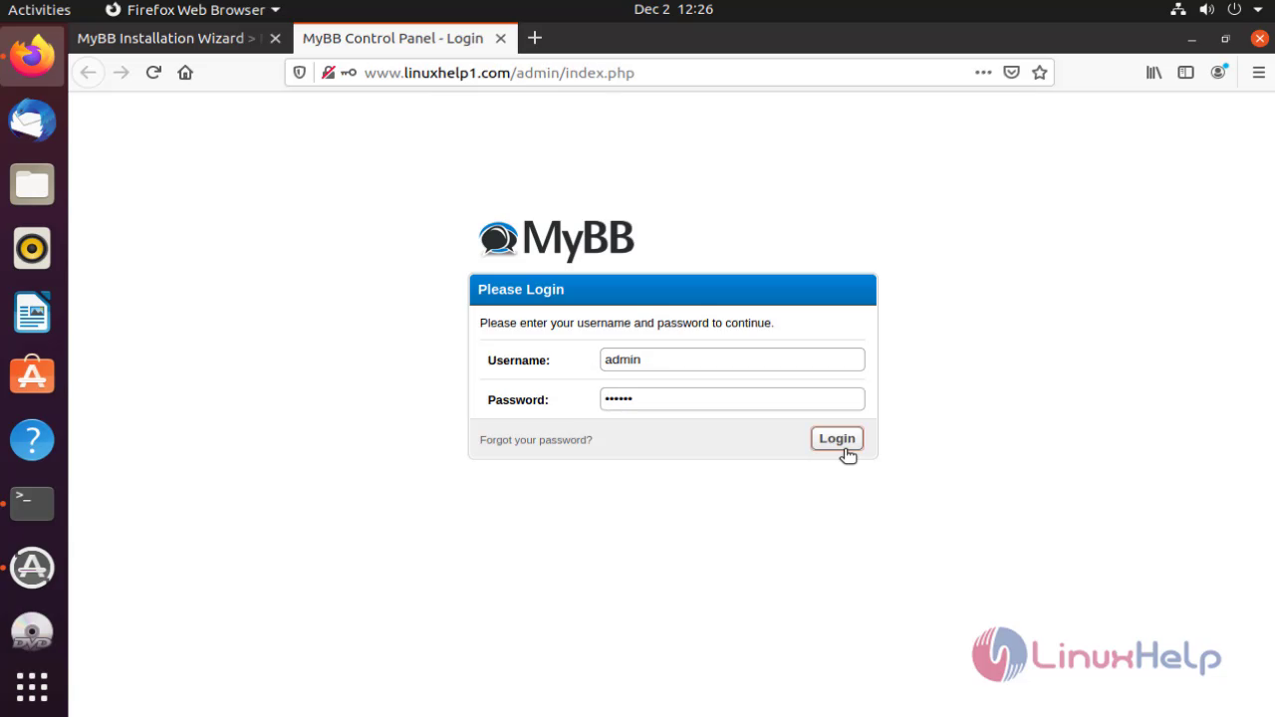Open page actions three-dot menu

tap(983, 73)
